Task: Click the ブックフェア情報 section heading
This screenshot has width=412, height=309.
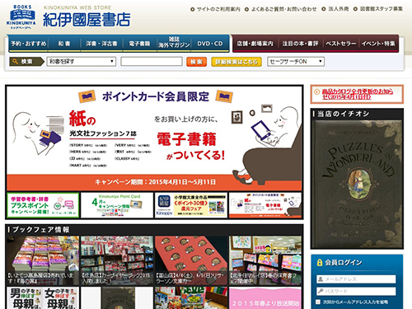Action: [x=40, y=229]
